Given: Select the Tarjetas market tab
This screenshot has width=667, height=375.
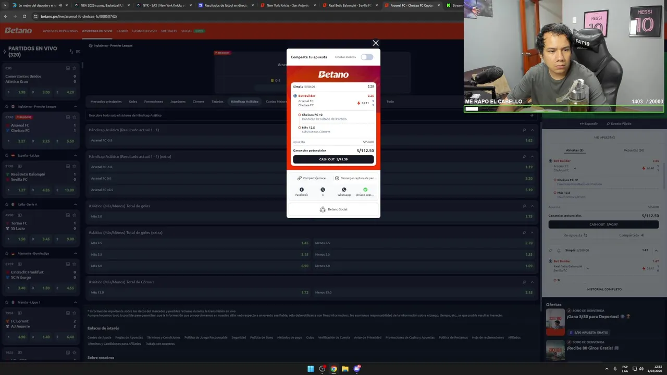Looking at the screenshot, I should pyautogui.click(x=217, y=102).
